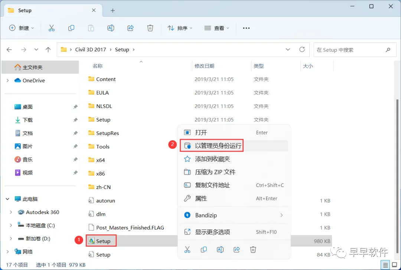Open 音乐 in the sidebar
Viewport: 401px width, 270px height.
click(27, 160)
